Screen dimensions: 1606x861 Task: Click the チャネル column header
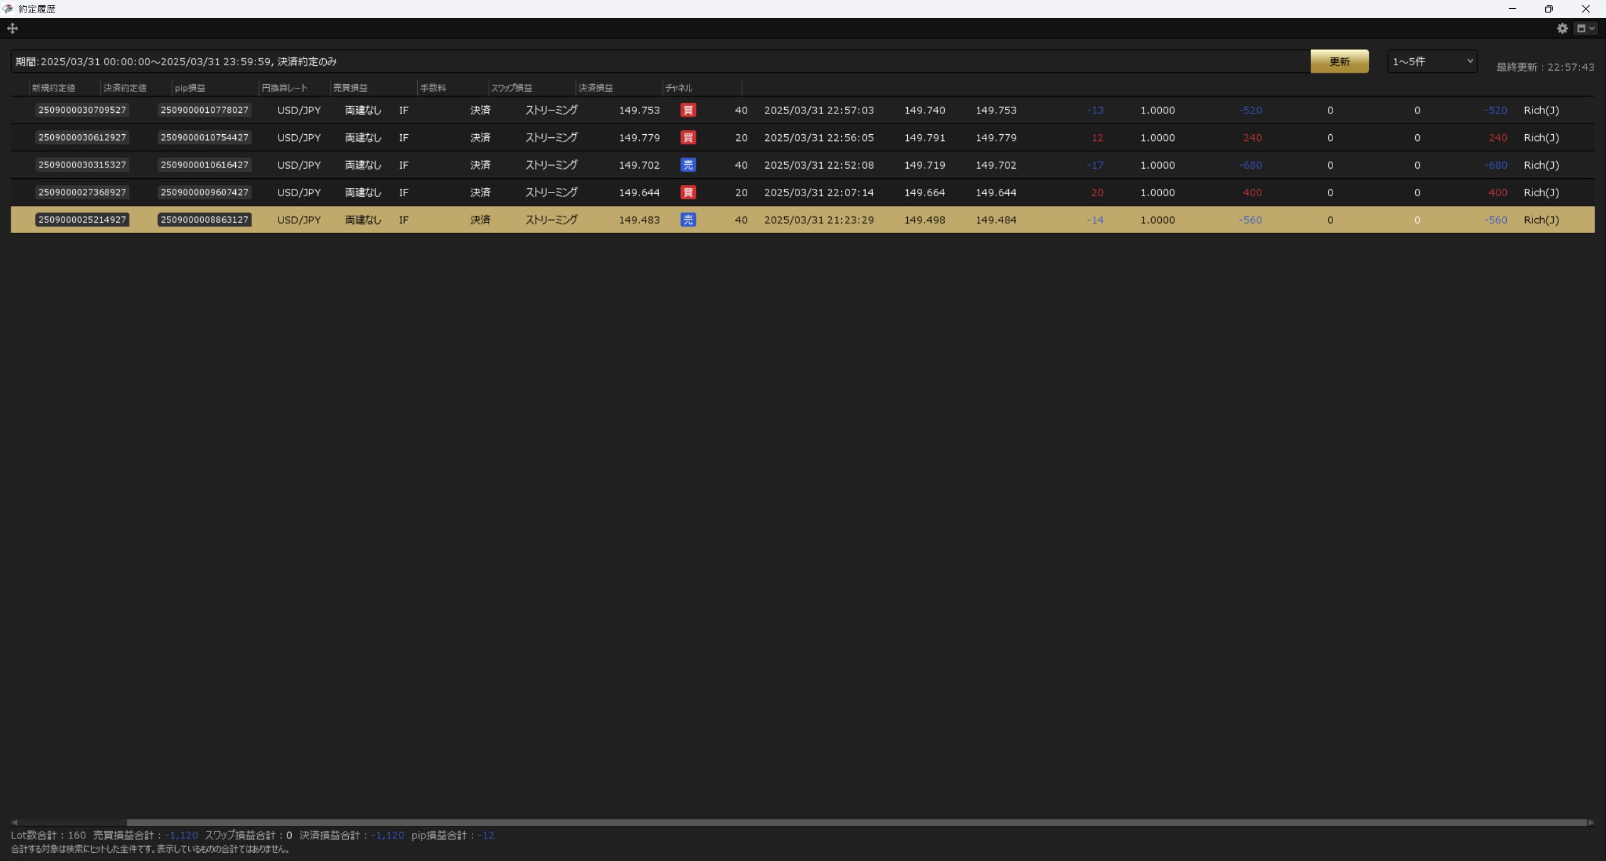(678, 88)
